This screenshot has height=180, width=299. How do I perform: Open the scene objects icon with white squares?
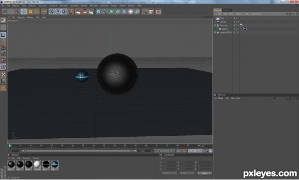[x=131, y=12]
